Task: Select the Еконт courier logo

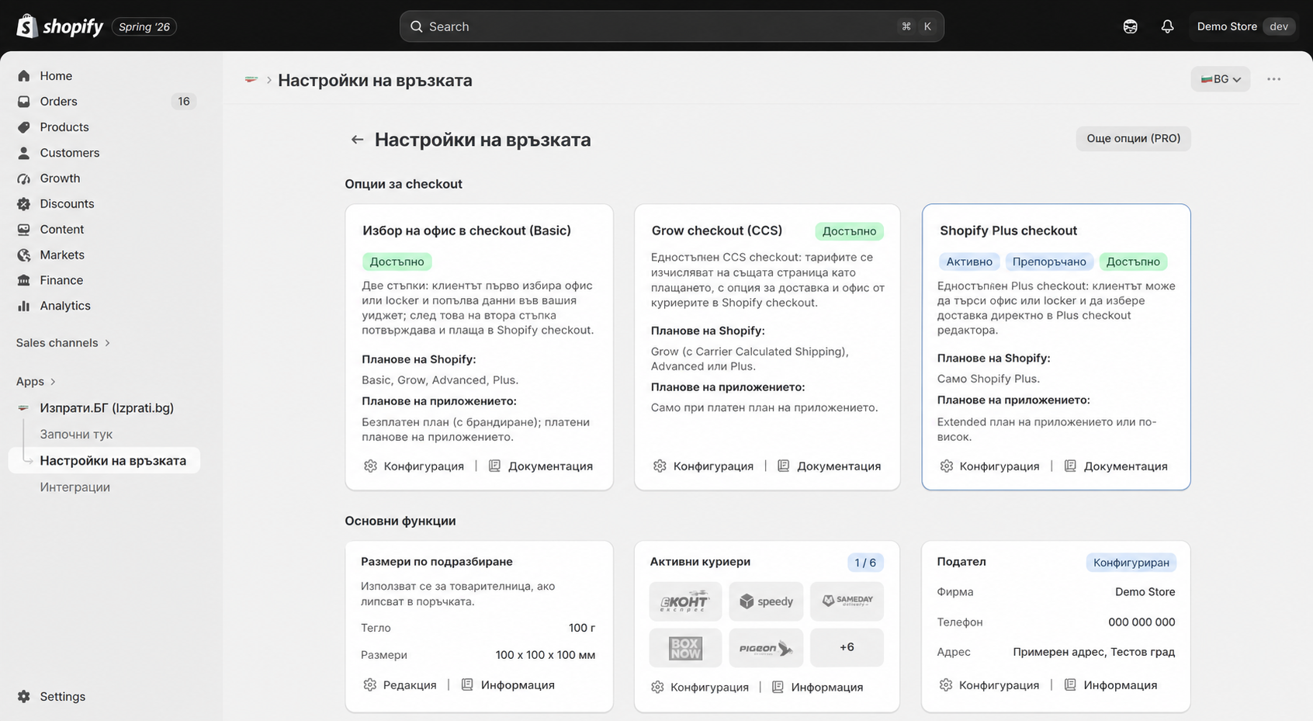Action: tap(685, 601)
